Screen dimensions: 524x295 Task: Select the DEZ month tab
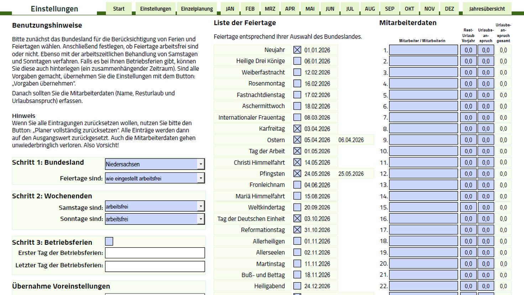(x=449, y=9)
